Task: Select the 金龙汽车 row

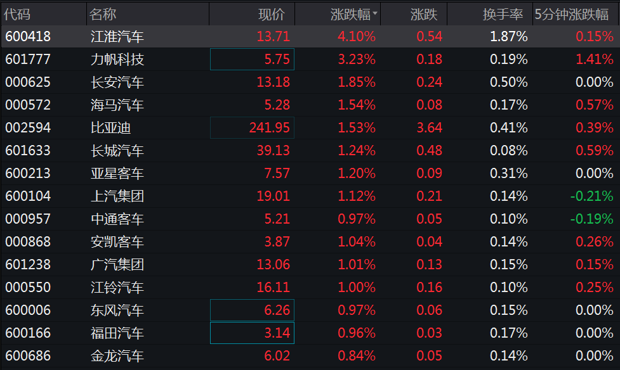Action: point(310,356)
